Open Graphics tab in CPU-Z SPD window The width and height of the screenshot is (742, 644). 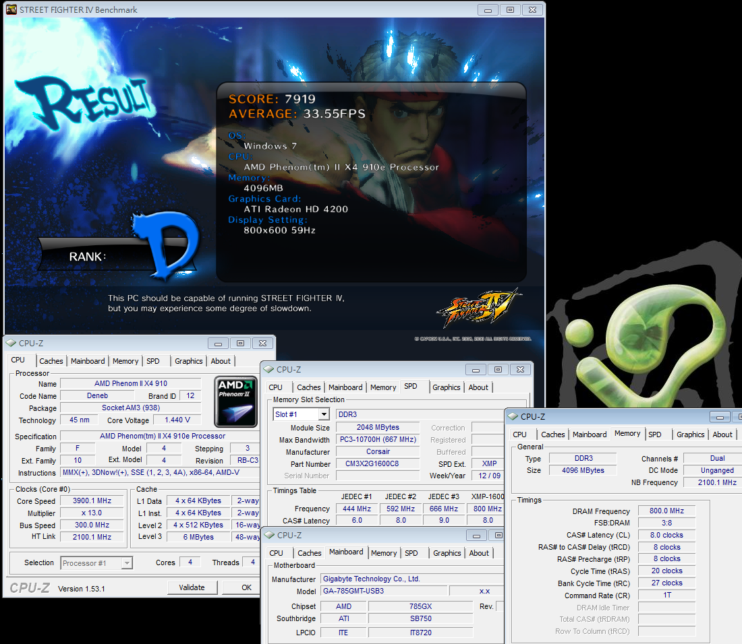point(447,387)
